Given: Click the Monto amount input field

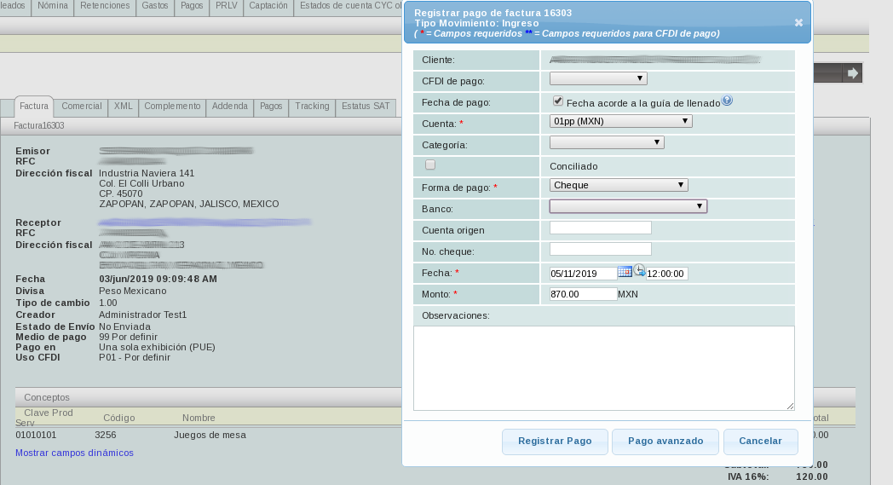Looking at the screenshot, I should click(583, 294).
